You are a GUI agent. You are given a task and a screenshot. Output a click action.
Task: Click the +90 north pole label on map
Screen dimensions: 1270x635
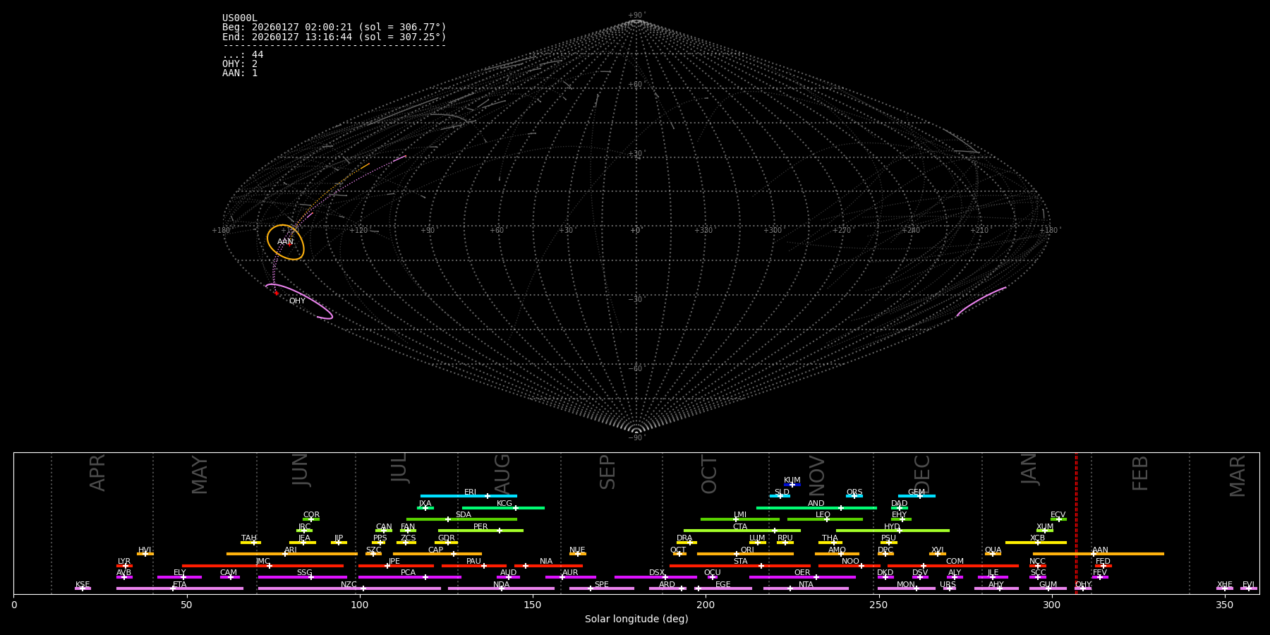coord(636,16)
